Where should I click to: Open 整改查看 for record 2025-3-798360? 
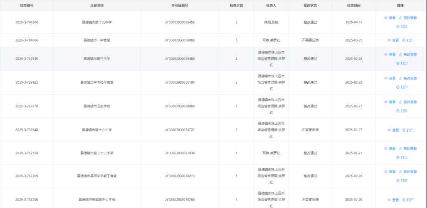click(408, 18)
